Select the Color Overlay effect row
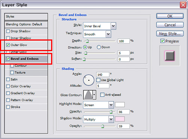Image resolution: width=188 pixels, height=139 pixels. 26,86
